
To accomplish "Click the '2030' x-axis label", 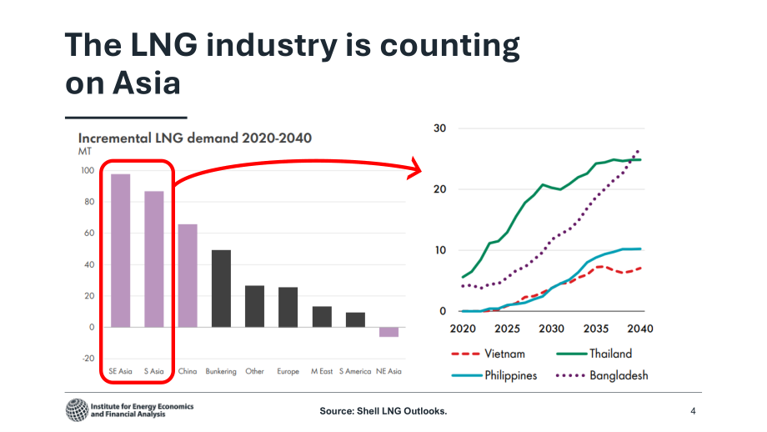I will coord(552,329).
